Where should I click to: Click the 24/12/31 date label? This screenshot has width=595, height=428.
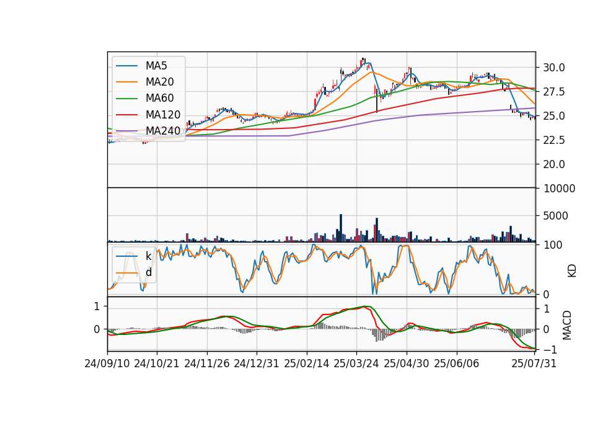(x=257, y=363)
